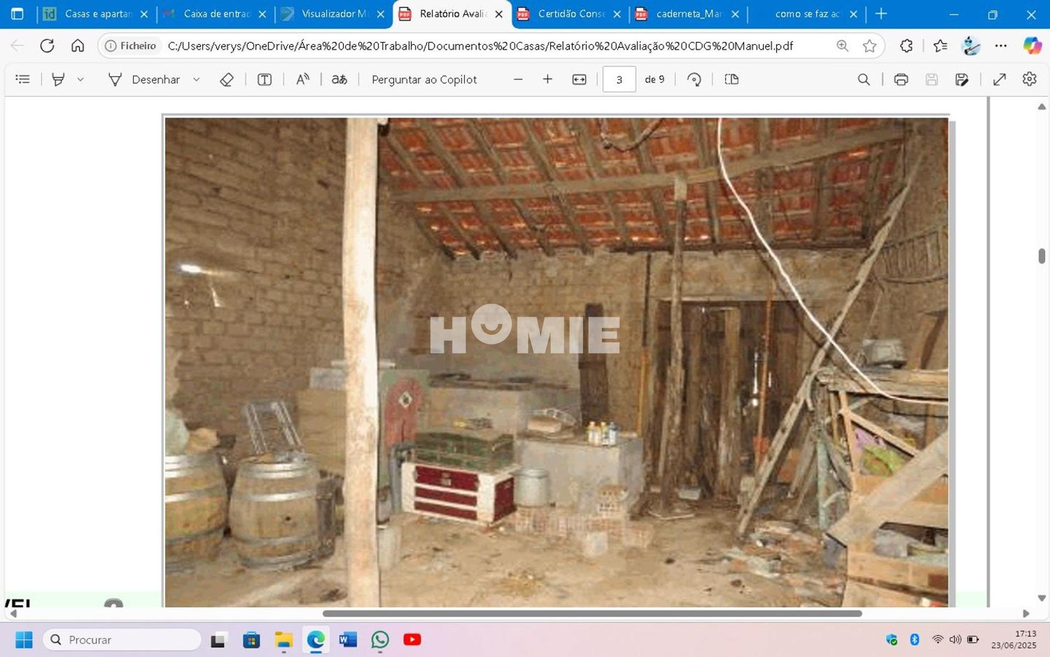Save the PDF file
The image size is (1050, 657).
[931, 79]
